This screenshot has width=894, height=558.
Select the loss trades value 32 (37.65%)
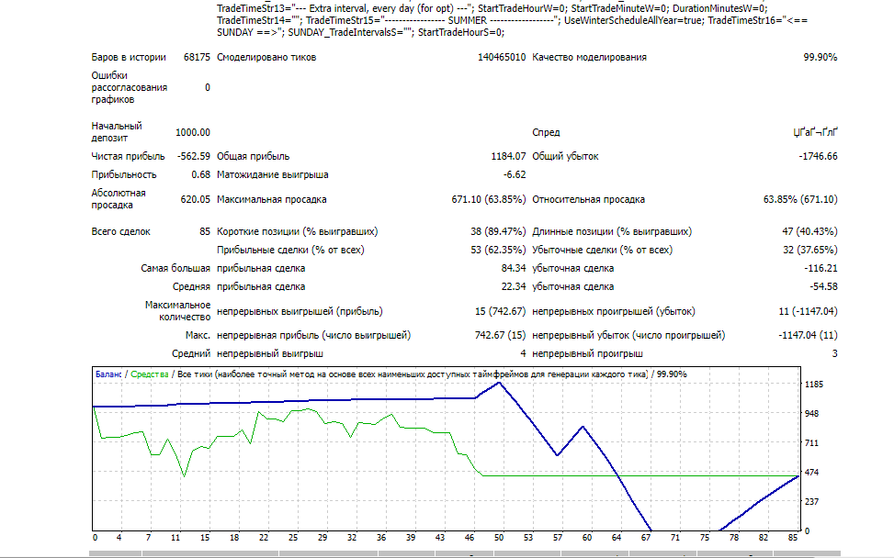[809, 250]
